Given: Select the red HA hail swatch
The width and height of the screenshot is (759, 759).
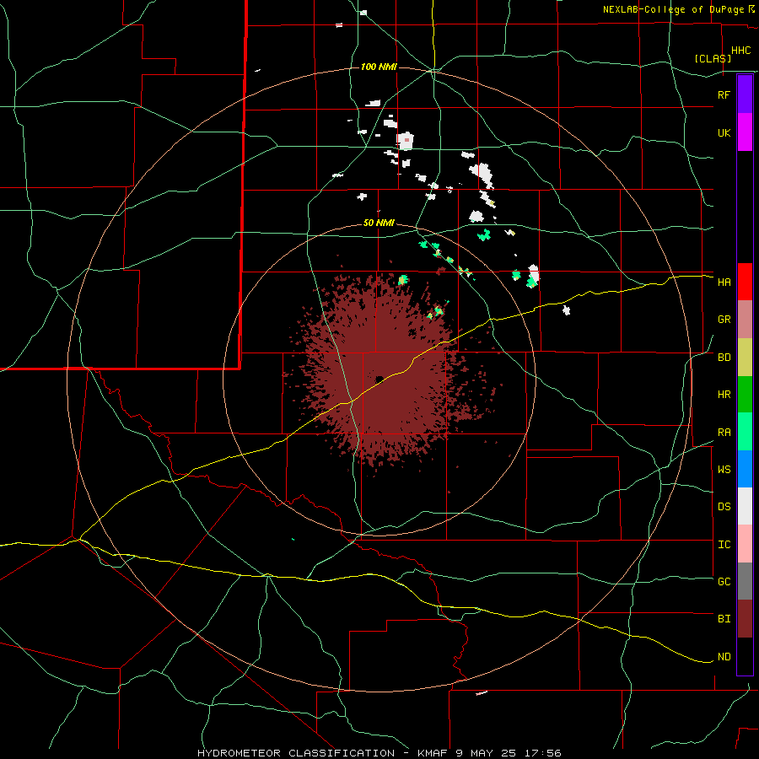Looking at the screenshot, I should point(745,282).
